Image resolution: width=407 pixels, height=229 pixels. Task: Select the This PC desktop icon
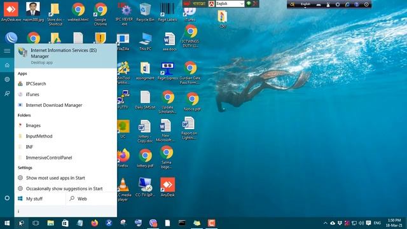click(145, 41)
